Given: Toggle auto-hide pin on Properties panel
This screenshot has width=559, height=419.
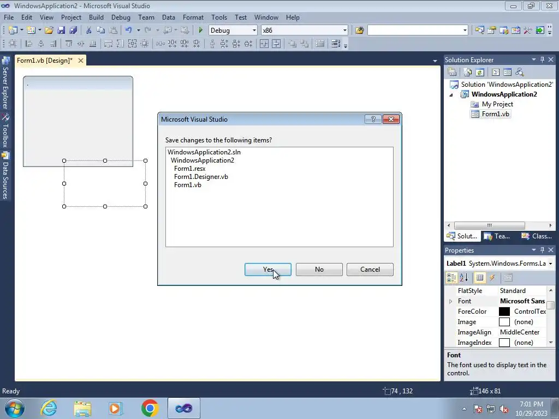Looking at the screenshot, I should (542, 250).
